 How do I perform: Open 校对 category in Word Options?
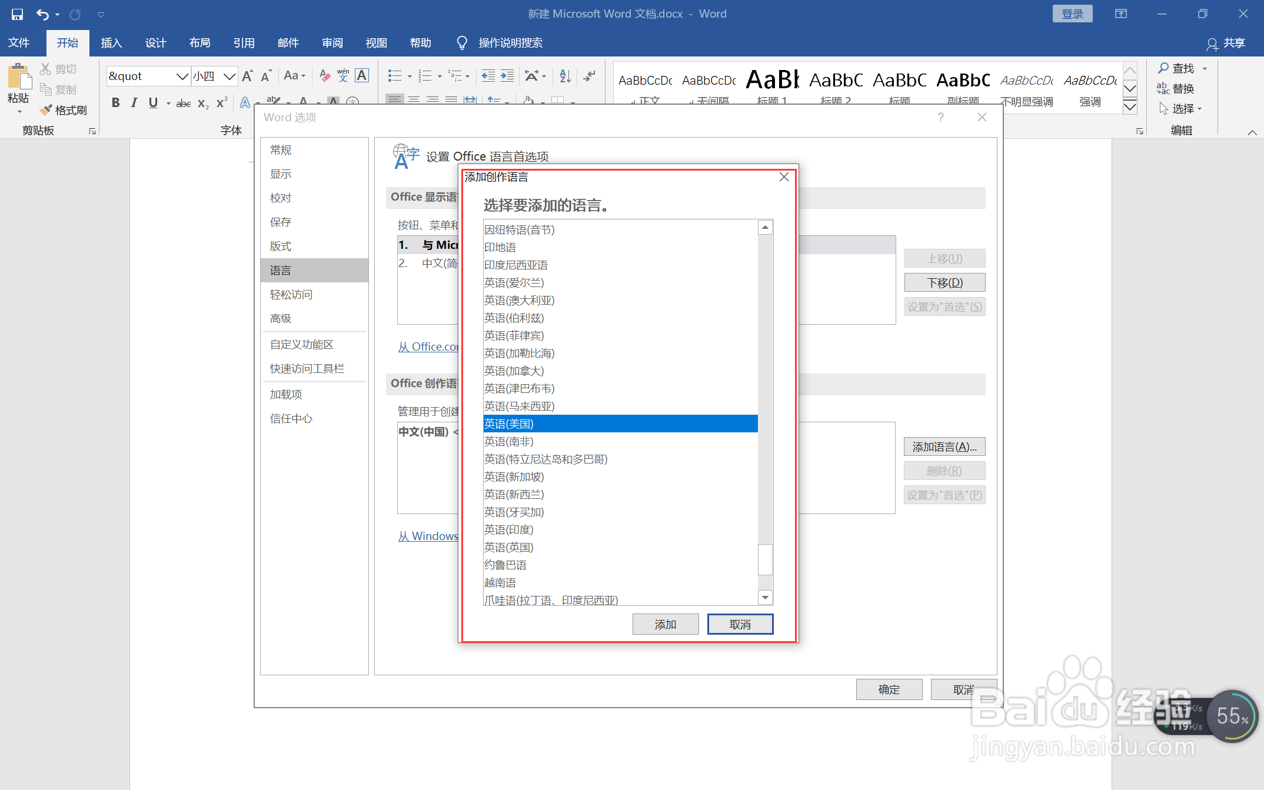point(314,198)
